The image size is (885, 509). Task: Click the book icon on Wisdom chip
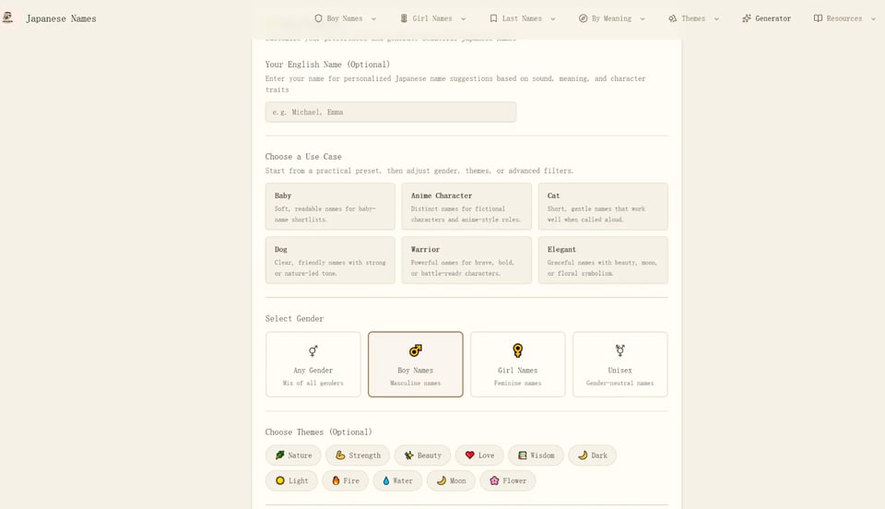(x=523, y=455)
